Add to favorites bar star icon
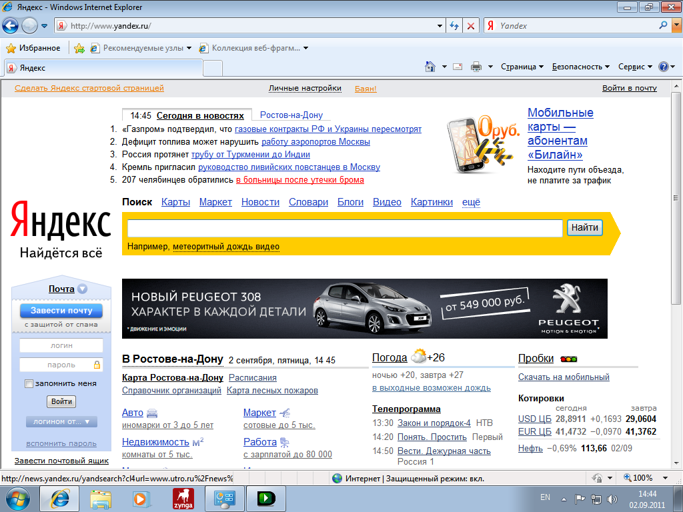 tap(79, 48)
